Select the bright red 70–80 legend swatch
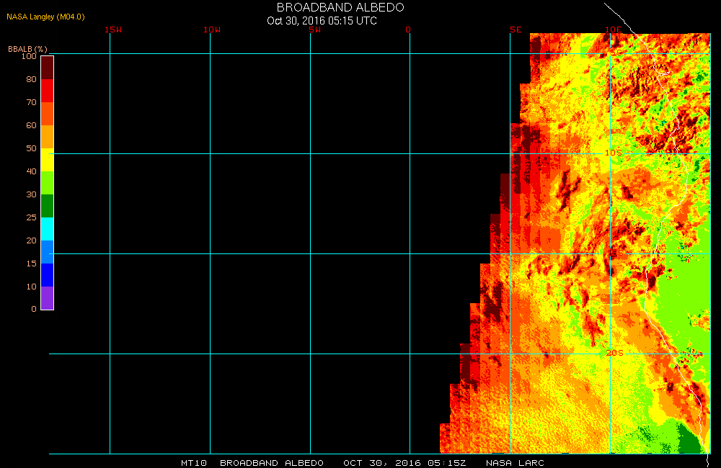This screenshot has width=721, height=468. (x=47, y=90)
